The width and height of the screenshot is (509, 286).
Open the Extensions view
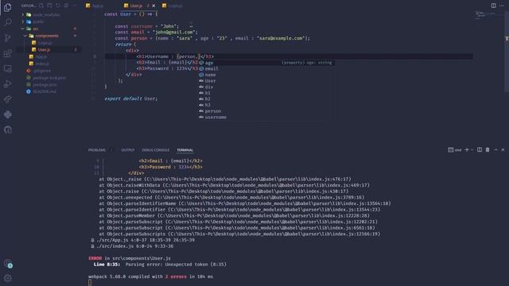pos(8,53)
